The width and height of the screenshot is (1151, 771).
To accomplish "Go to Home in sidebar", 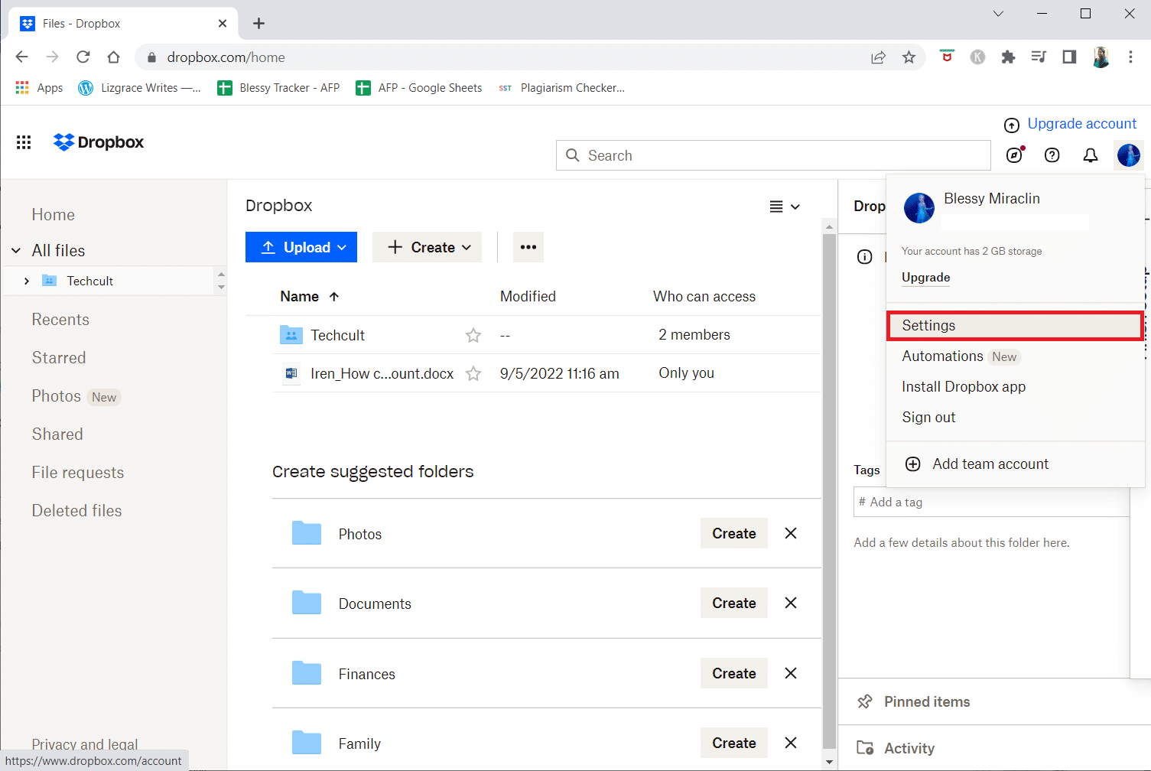I will point(54,215).
